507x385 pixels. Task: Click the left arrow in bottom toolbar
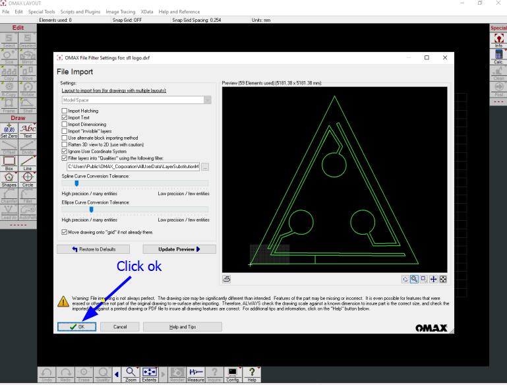pyautogui.click(x=117, y=374)
